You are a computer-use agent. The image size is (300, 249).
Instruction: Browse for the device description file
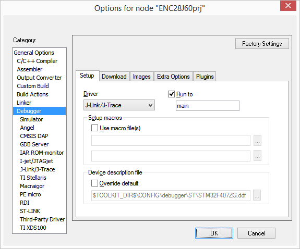(257, 195)
